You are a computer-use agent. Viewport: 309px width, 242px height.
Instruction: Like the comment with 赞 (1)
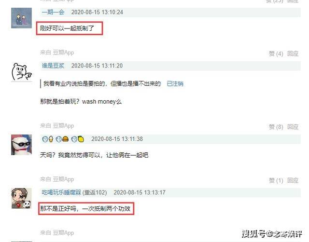click(x=276, y=180)
